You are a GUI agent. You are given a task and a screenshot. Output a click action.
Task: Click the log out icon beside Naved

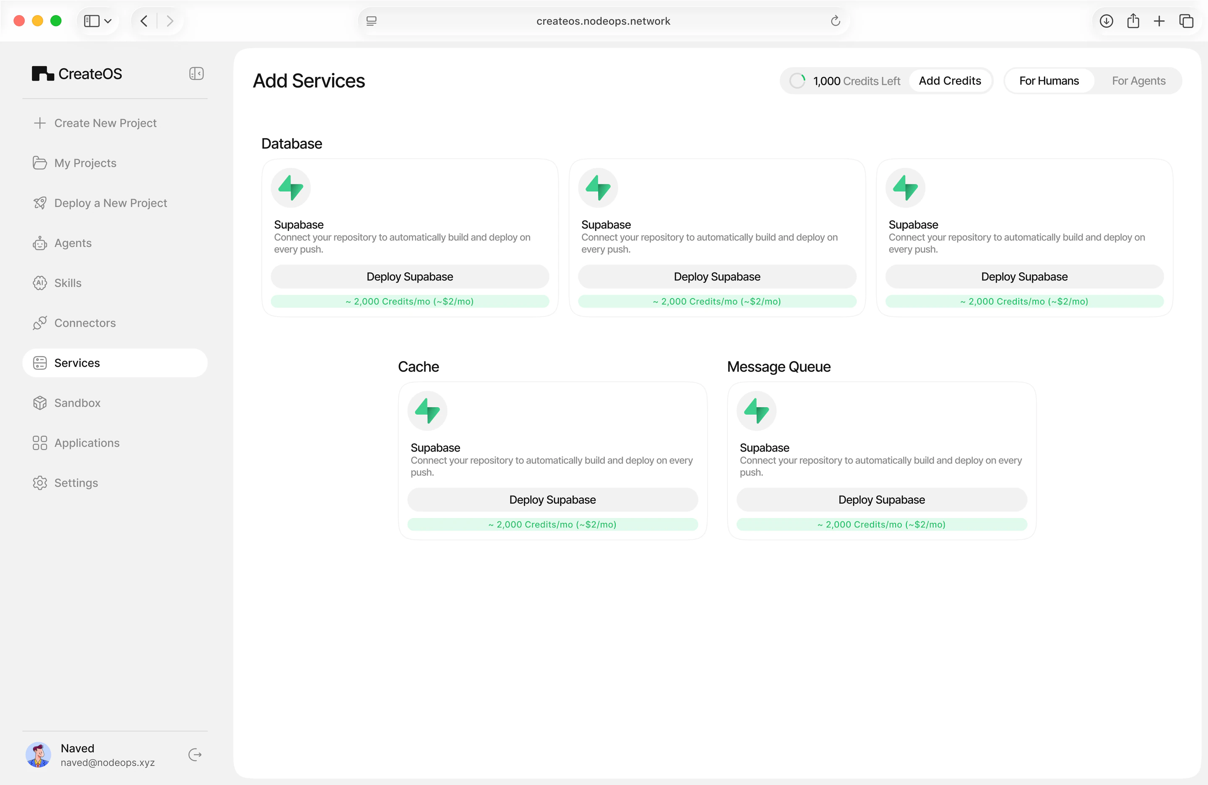(195, 754)
